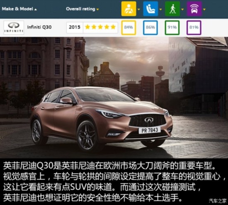Click the blue child occupant seat icon

coord(150,9)
